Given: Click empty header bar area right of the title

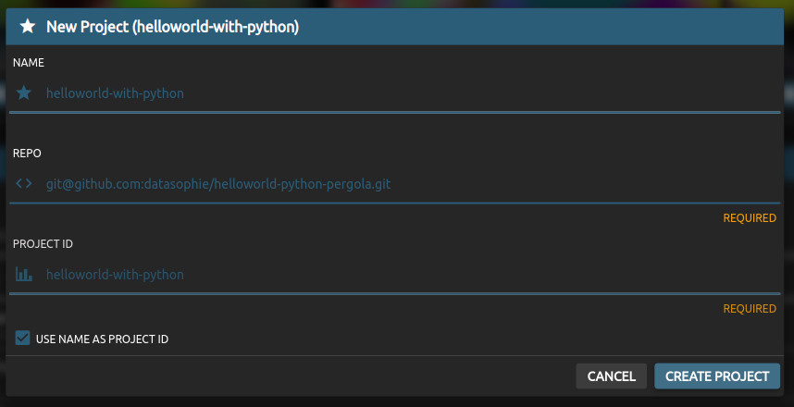Looking at the screenshot, I should [555, 27].
